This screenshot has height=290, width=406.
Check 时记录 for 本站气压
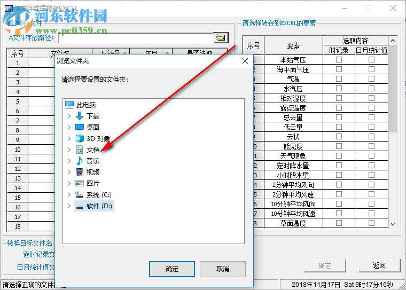[339, 60]
